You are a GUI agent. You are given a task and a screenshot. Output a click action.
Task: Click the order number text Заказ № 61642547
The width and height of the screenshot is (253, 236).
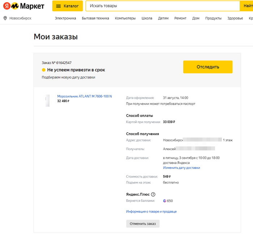pyautogui.click(x=57, y=63)
